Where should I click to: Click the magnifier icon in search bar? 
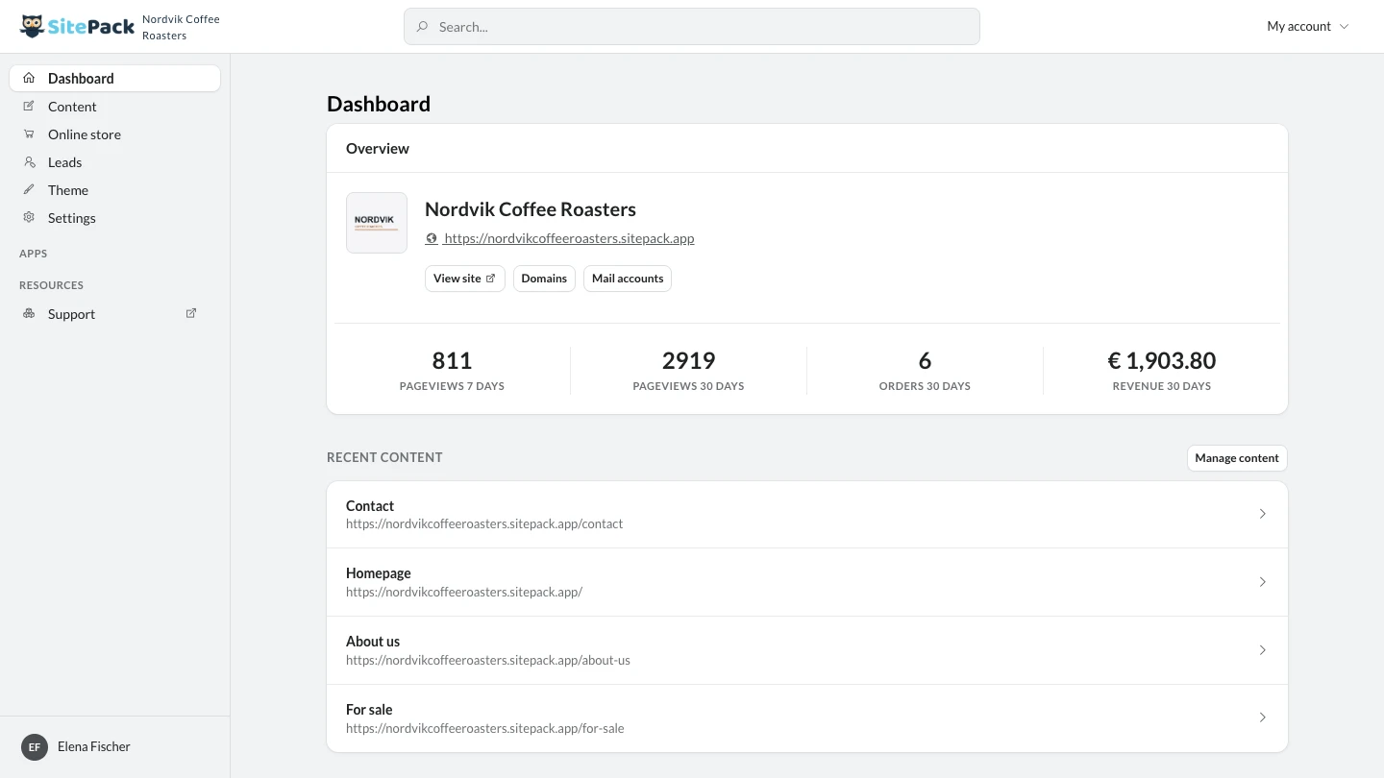tap(422, 27)
